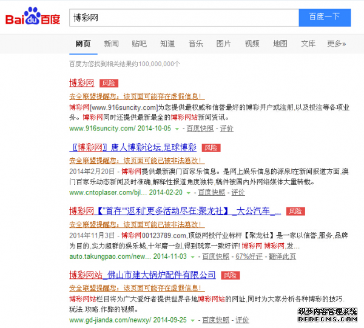This screenshot has width=364, height=328.
Task: Click the Baidu logo
Action: (x=33, y=16)
